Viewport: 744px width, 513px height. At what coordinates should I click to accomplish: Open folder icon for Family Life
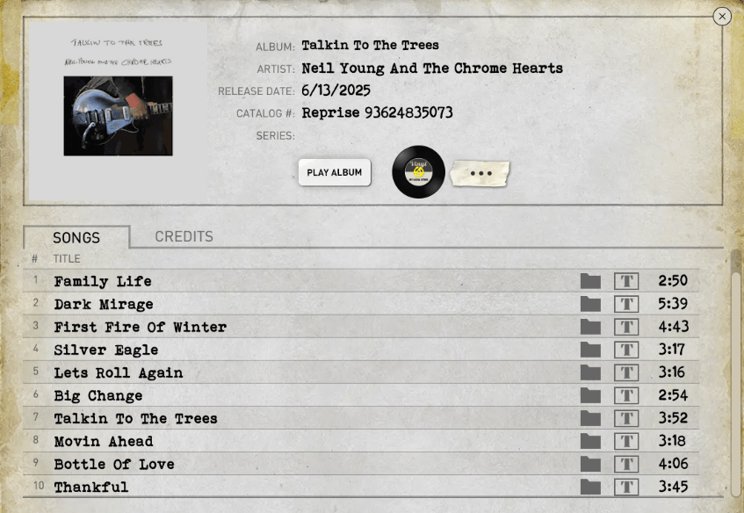tap(590, 281)
